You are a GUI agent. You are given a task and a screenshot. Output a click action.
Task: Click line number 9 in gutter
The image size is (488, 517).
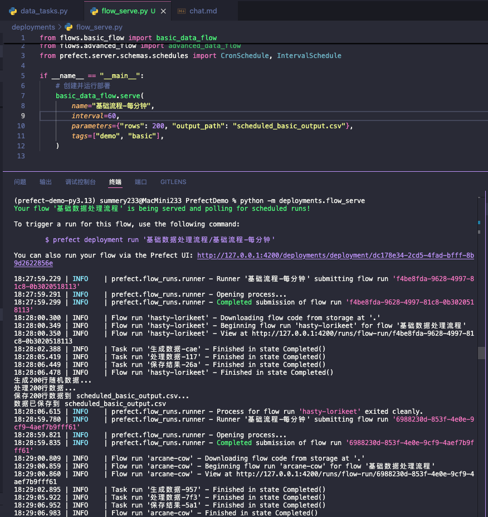pyautogui.click(x=23, y=116)
